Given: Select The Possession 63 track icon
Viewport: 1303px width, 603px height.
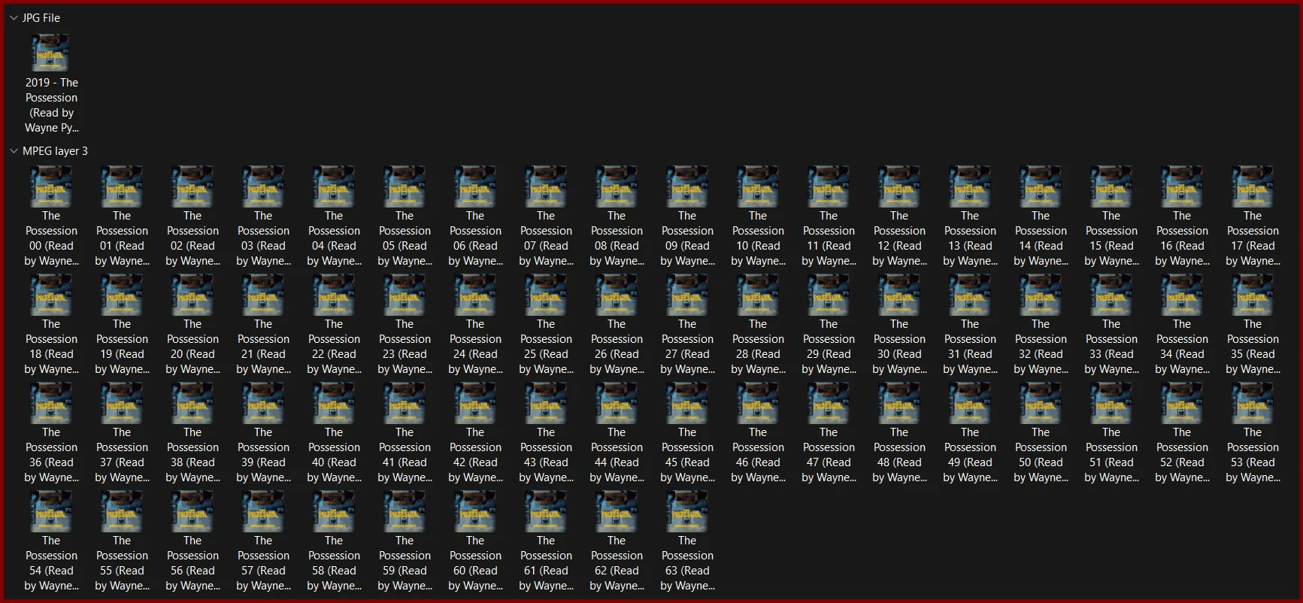Looking at the screenshot, I should click(x=687, y=511).
